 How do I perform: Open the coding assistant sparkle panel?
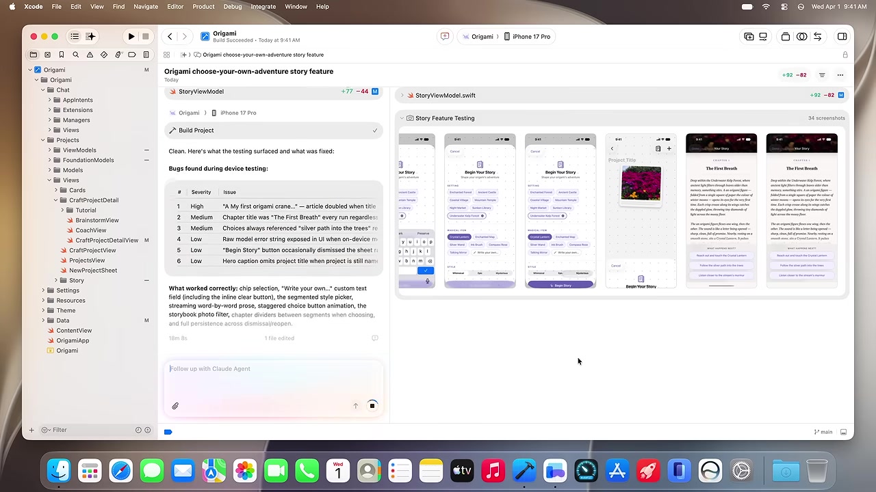[x=90, y=36]
